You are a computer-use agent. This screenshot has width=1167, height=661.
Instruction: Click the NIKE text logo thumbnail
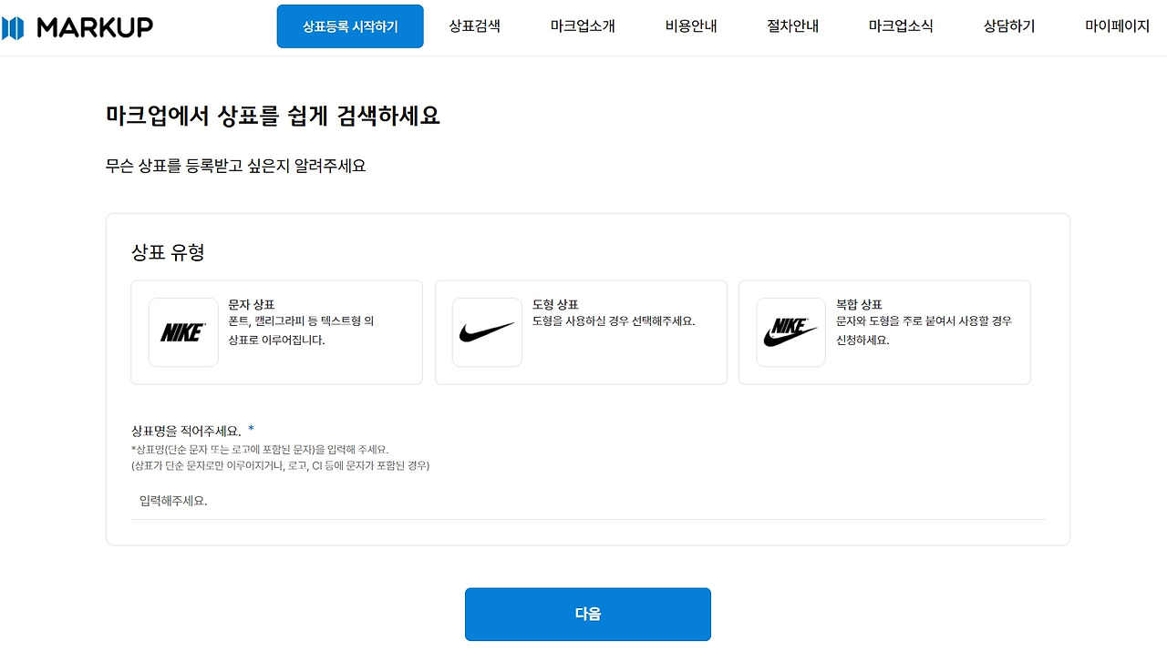click(183, 332)
